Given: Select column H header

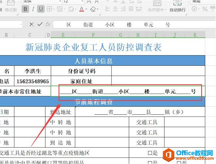Looking at the screenshot, I should tap(138, 35).
